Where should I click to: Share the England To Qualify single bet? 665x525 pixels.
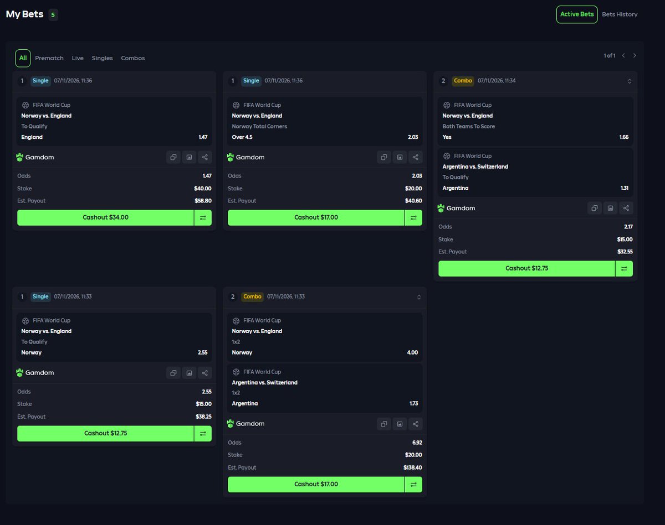[205, 157]
